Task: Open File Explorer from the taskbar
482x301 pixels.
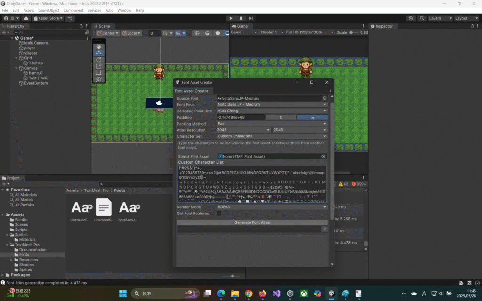Action: (235, 293)
